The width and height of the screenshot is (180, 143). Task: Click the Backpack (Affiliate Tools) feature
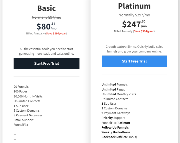pos(119,137)
